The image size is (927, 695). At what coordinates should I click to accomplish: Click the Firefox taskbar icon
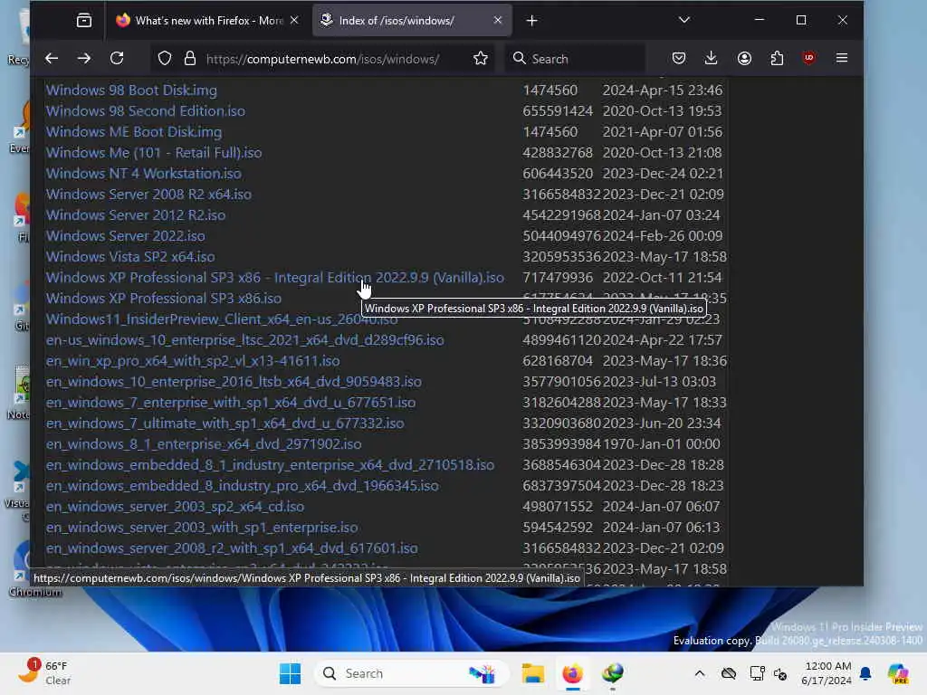(x=572, y=673)
